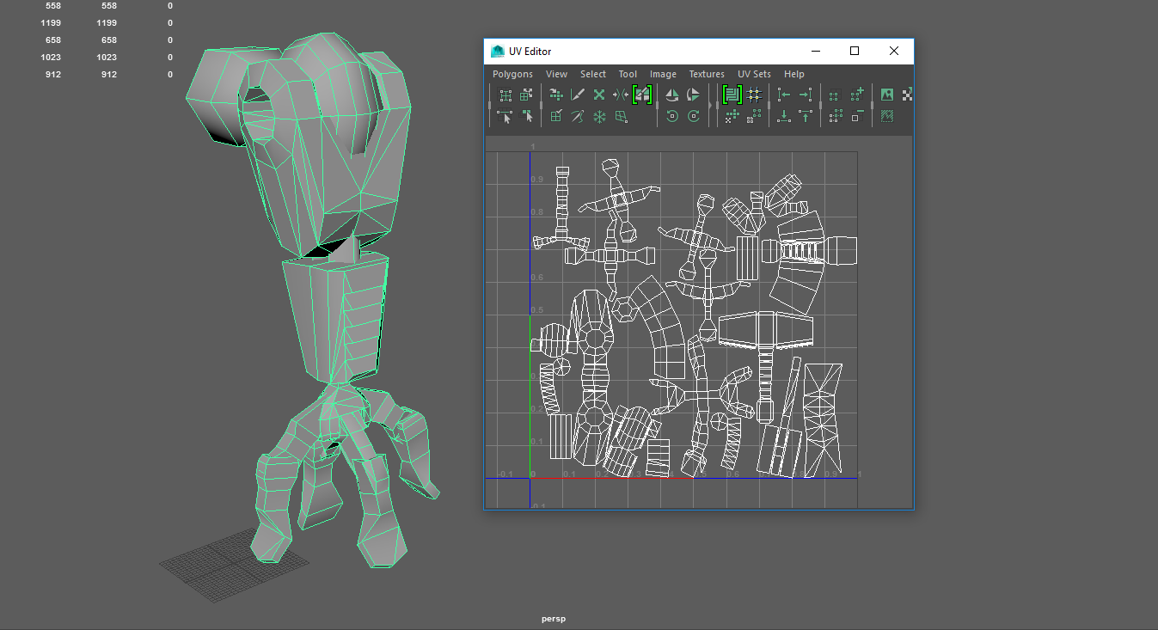Toggle the dimmed image display icon

coord(887,116)
